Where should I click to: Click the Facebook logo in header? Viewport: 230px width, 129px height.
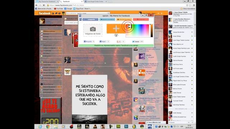point(45,13)
